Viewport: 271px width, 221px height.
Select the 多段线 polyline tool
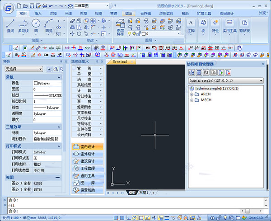[23, 26]
